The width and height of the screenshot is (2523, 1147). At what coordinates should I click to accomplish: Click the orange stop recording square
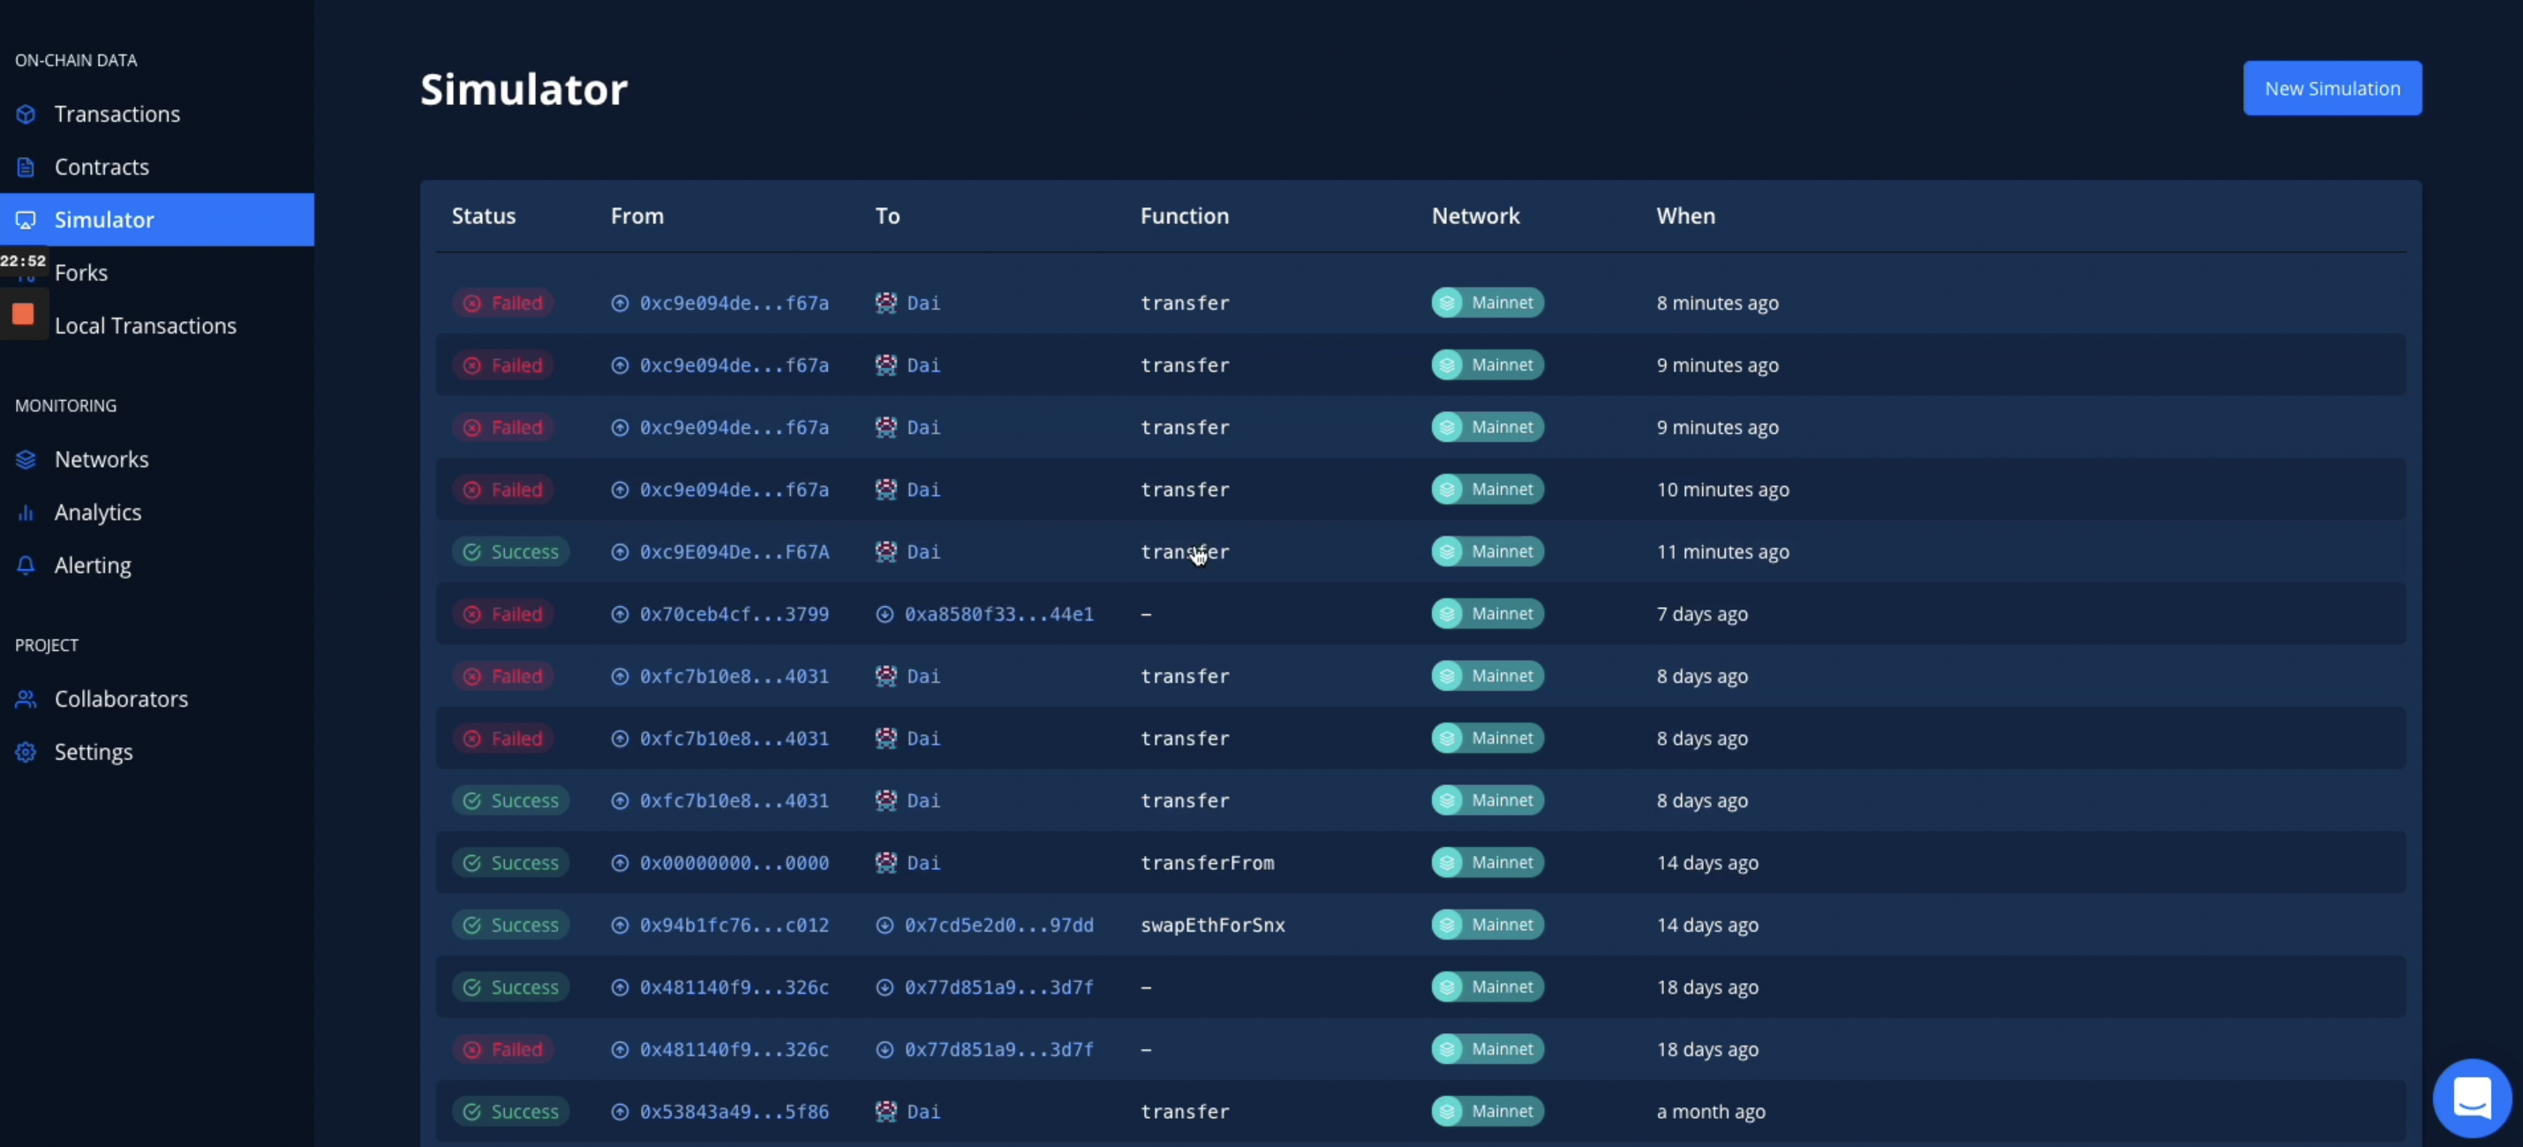click(x=24, y=314)
